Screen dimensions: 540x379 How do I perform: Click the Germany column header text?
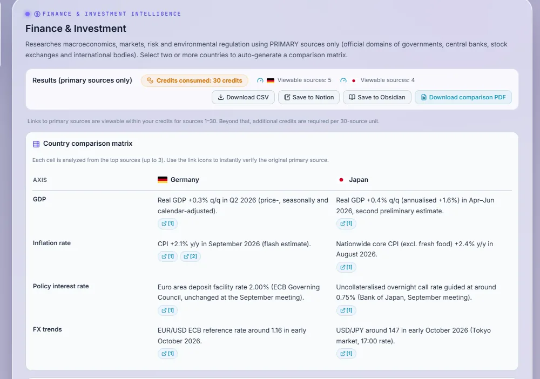185,180
